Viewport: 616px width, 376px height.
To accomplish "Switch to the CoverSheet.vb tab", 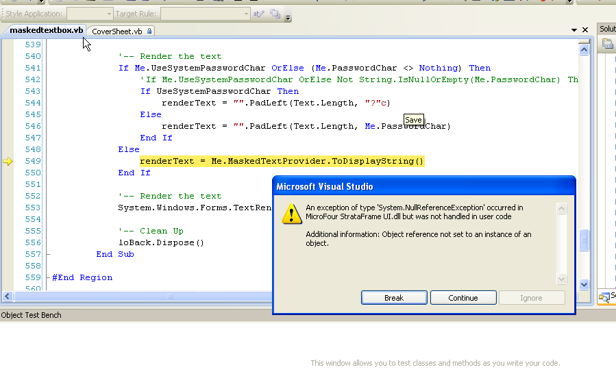I will tap(117, 31).
